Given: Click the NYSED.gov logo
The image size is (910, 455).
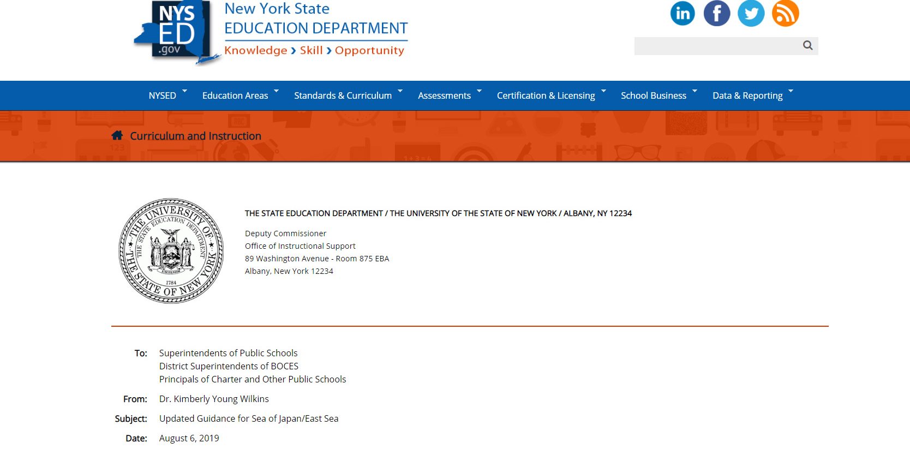Looking at the screenshot, I should [173, 32].
